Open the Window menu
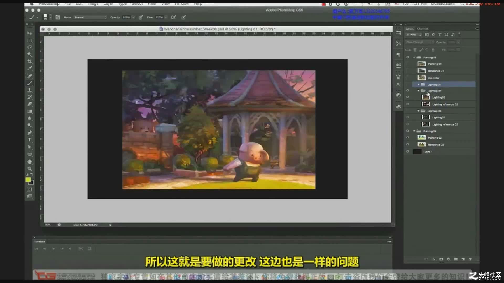The width and height of the screenshot is (504, 283). [182, 4]
